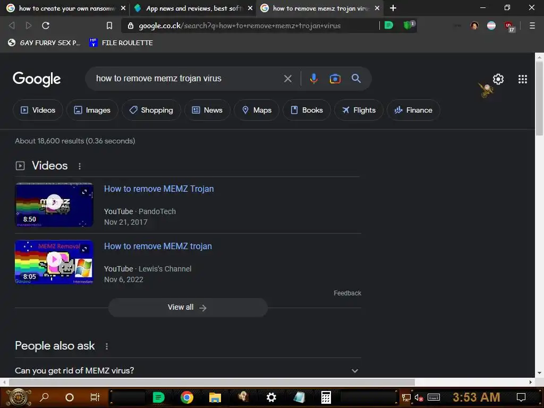The image size is (544, 408).
Task: Click the "About 18,600 results" text
Action: coord(49,141)
